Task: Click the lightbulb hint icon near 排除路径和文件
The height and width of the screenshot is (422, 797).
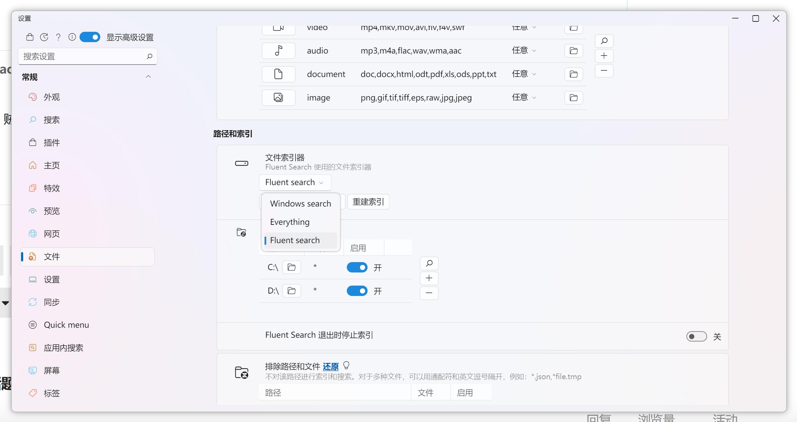Action: tap(346, 365)
